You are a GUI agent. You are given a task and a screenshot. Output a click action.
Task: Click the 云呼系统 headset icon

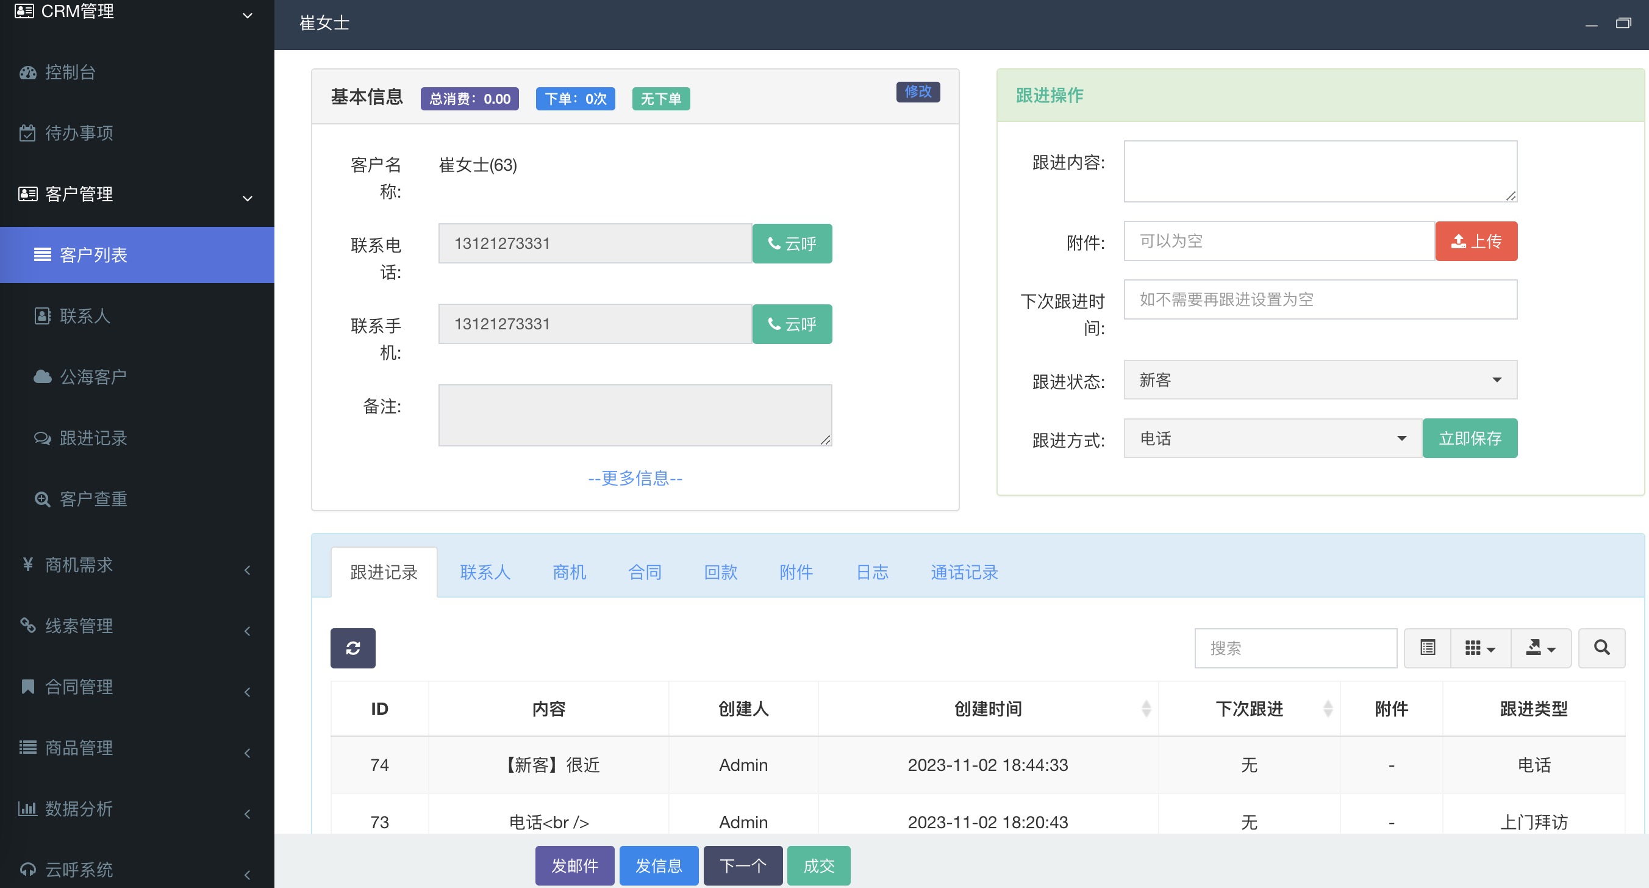27,869
